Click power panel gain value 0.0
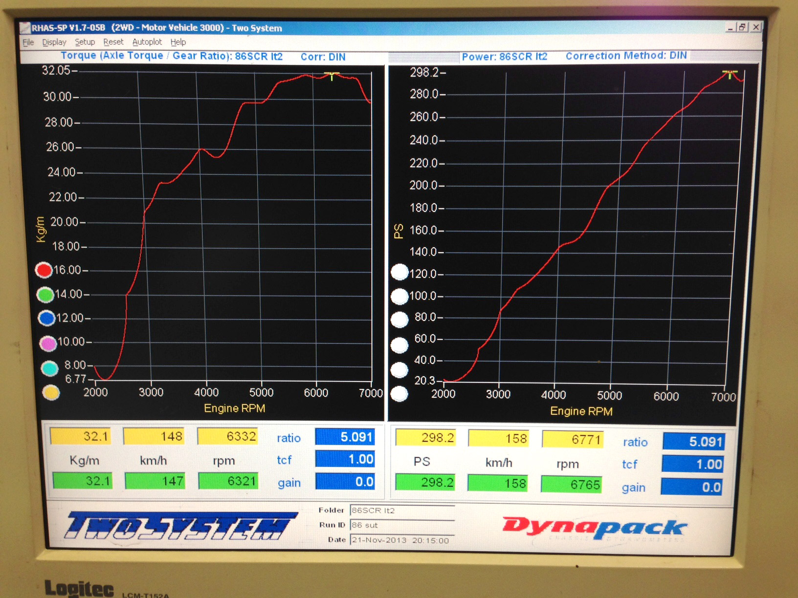798x598 pixels. 692,487
